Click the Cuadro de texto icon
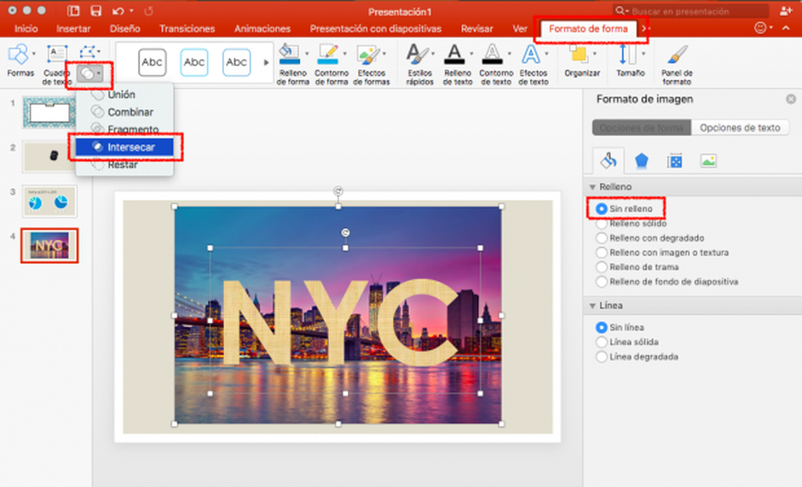 coord(57,55)
